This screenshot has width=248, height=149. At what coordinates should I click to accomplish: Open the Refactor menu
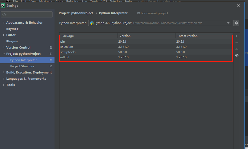click(x=72, y=1)
